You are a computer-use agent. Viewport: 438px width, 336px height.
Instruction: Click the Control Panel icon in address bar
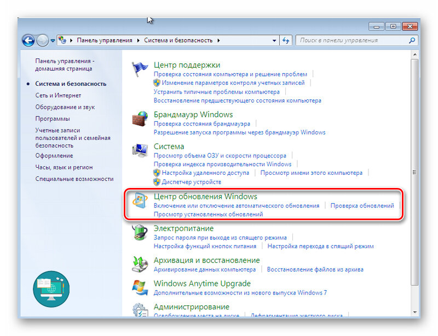[62, 40]
